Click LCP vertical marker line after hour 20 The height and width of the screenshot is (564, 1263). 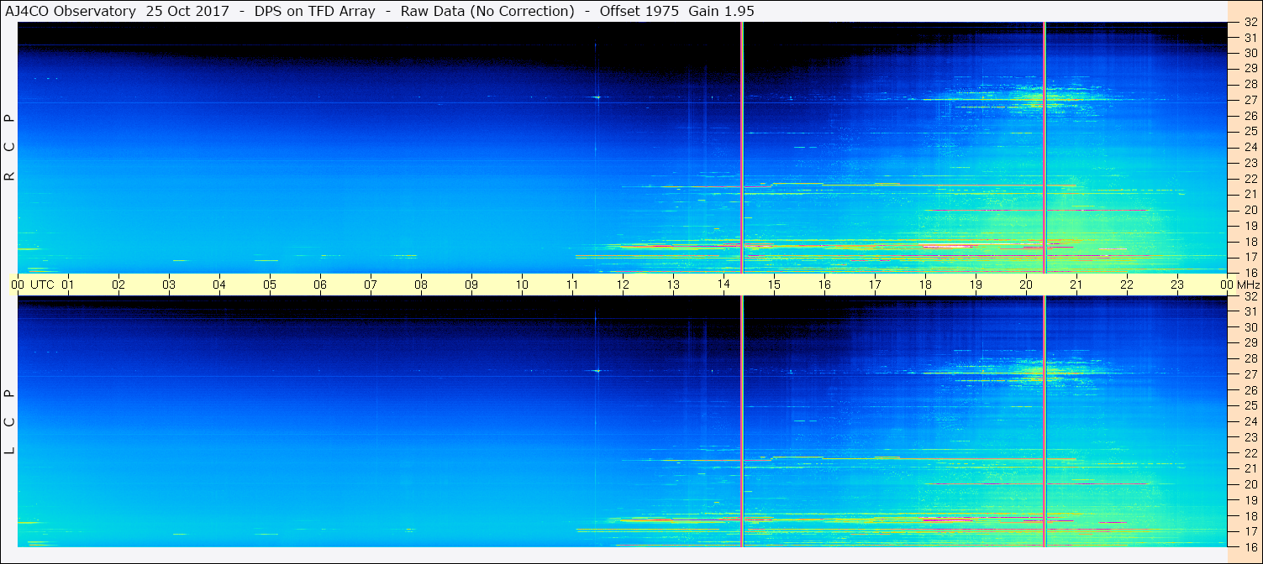click(x=1045, y=421)
